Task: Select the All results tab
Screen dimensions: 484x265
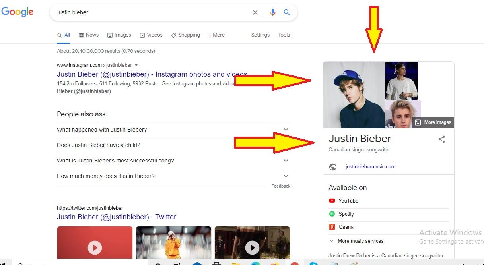Action: (x=64, y=35)
